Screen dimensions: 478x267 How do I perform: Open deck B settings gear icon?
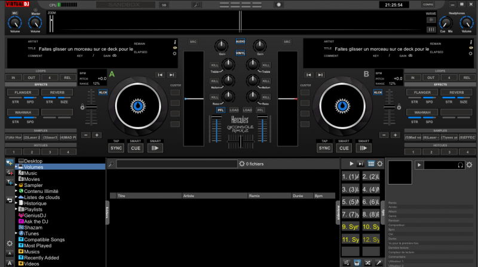pyautogui.click(x=471, y=53)
